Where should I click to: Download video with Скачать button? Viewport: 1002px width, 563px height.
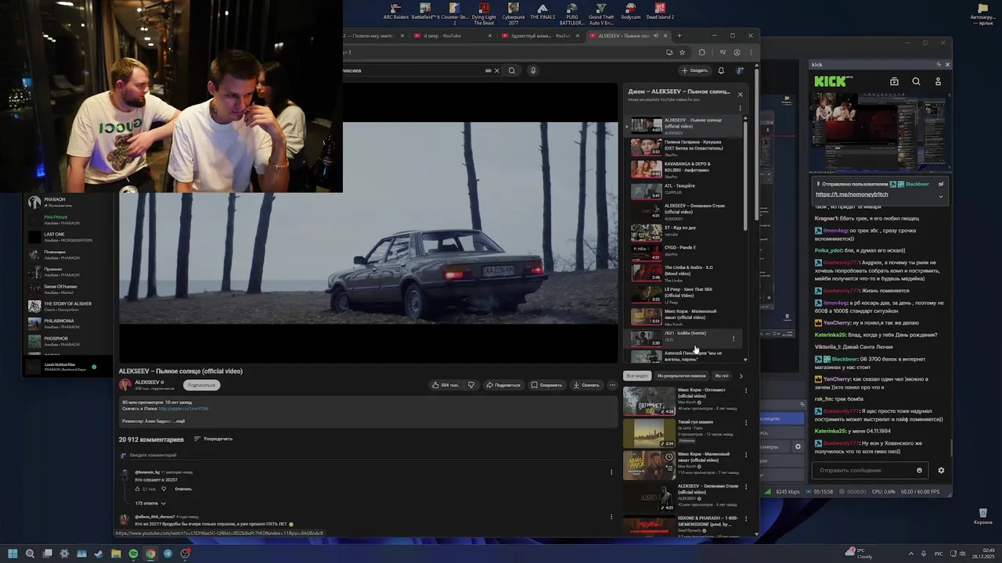(586, 385)
